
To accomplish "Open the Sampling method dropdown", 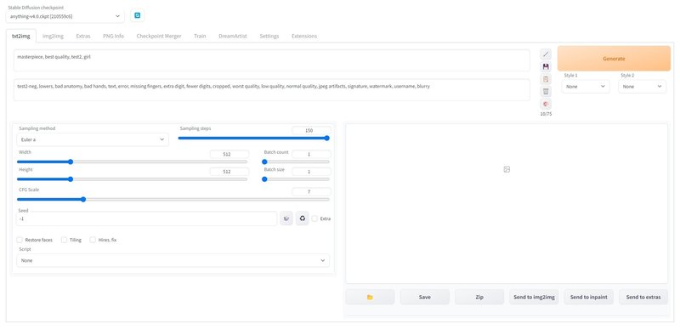I will tap(93, 139).
